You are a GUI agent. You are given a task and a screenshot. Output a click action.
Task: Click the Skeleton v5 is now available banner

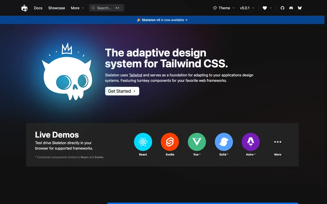pyautogui.click(x=162, y=20)
